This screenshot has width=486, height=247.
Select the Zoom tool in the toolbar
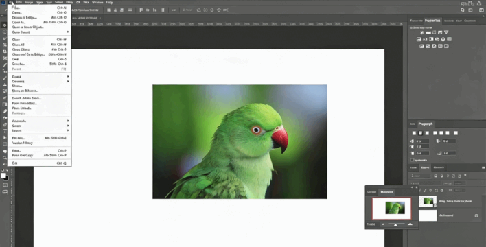[4, 158]
